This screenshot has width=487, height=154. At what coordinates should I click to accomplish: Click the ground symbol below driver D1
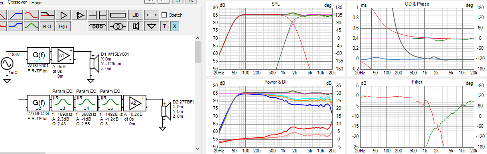(91, 81)
